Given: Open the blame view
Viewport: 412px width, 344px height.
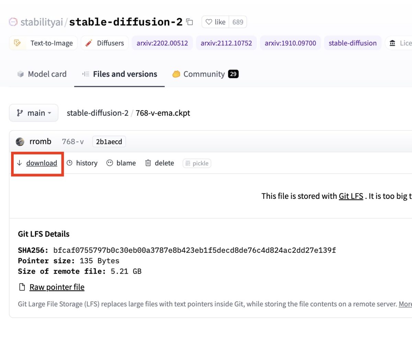Looking at the screenshot, I should pyautogui.click(x=121, y=163).
